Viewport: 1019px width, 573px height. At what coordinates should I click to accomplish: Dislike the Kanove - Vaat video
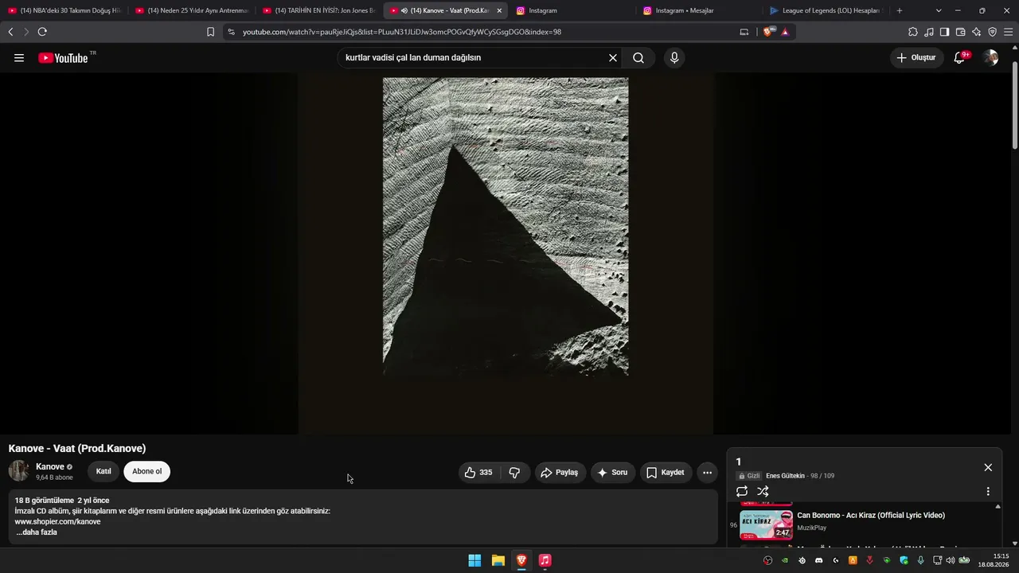514,472
